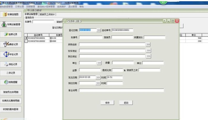
Task: Open 违章记录 sidebar module
Action: pos(11,35)
